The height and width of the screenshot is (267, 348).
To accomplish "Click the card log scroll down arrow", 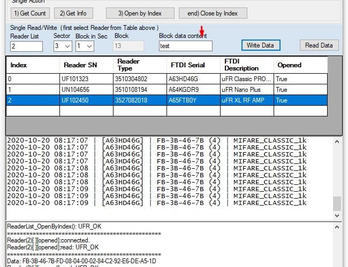I will (337, 215).
